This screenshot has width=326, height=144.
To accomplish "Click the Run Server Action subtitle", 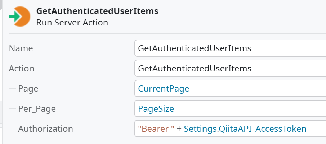I will (x=72, y=23).
